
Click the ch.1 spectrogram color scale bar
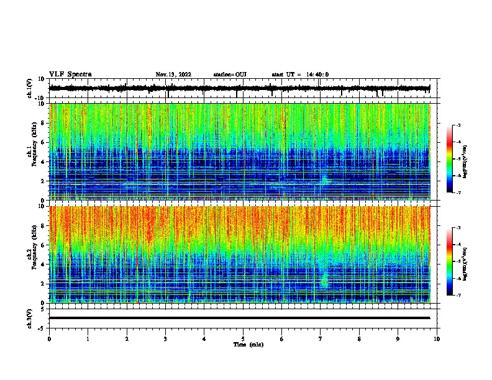click(449, 159)
